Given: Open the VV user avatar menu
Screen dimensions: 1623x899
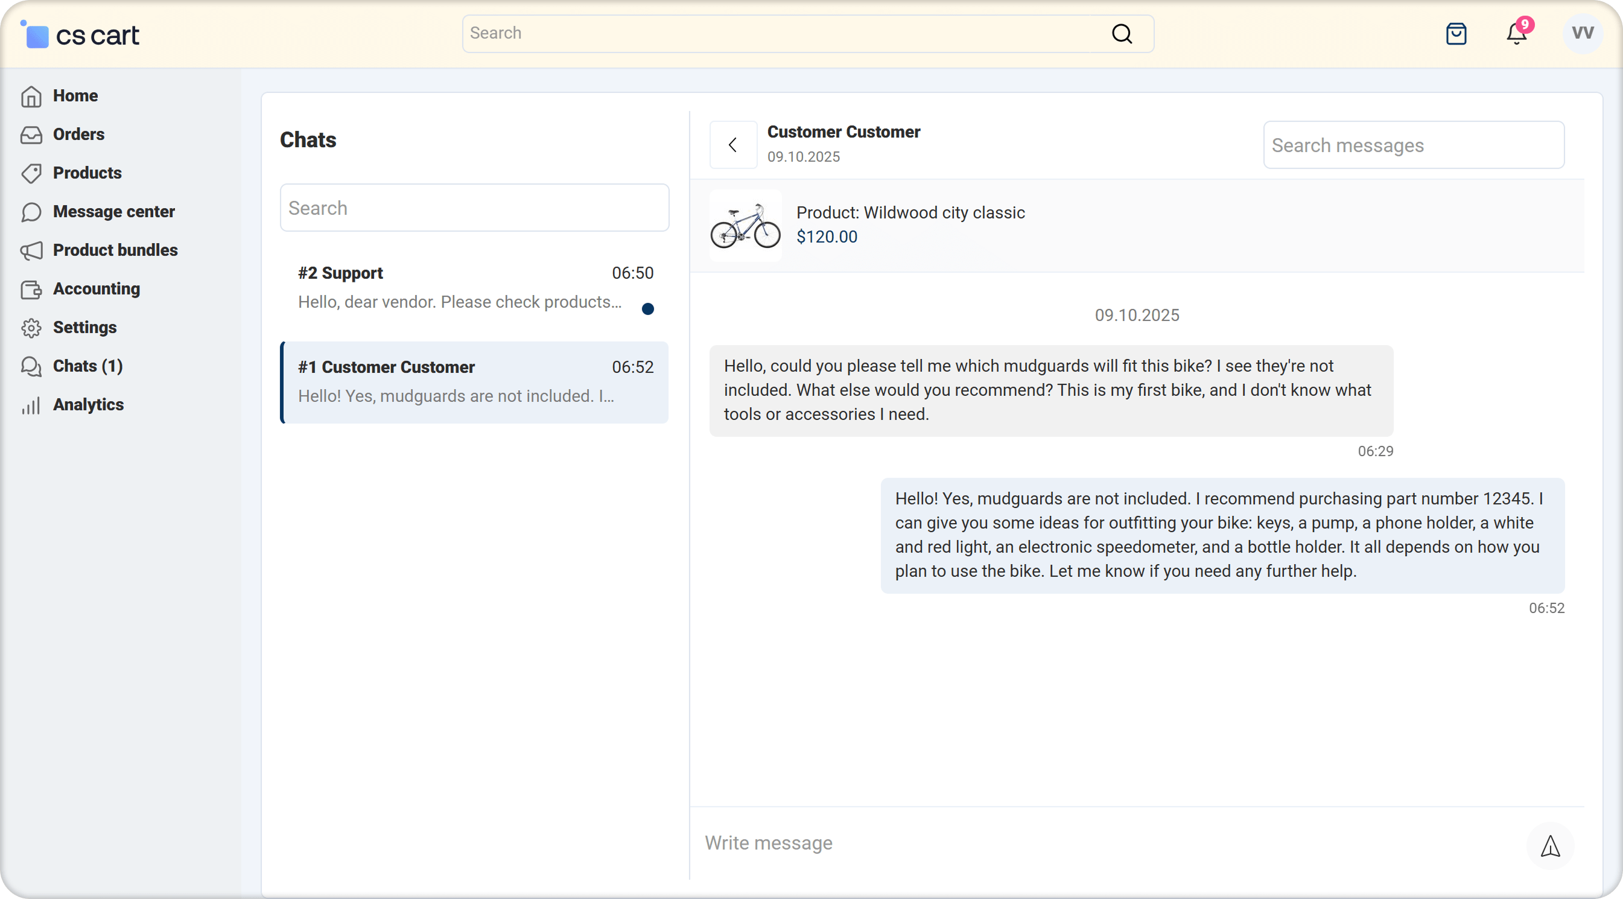Looking at the screenshot, I should pyautogui.click(x=1582, y=33).
